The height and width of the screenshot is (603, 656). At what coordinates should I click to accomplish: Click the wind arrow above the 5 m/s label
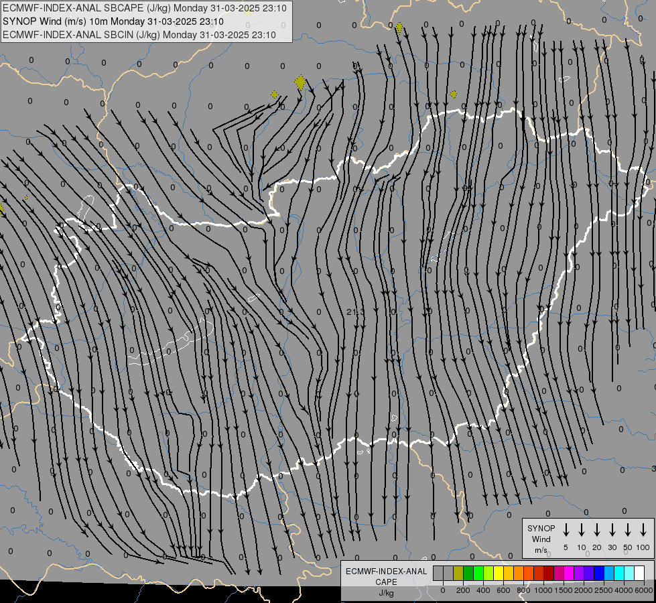point(566,529)
